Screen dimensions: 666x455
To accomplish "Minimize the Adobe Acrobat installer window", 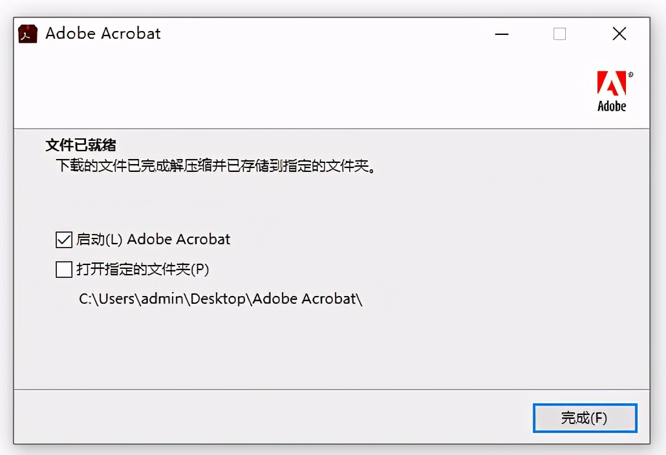I will (502, 34).
